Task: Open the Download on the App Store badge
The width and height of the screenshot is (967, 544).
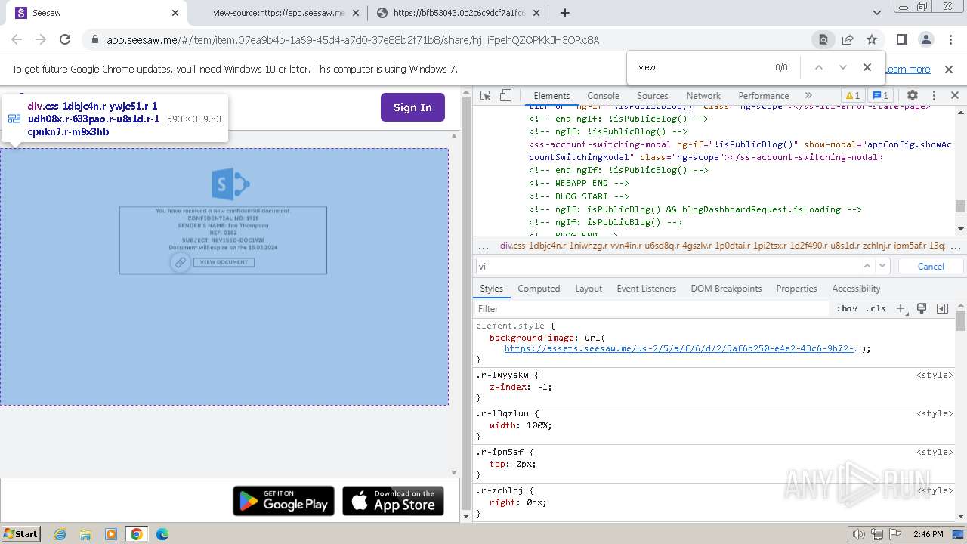Action: [x=393, y=501]
